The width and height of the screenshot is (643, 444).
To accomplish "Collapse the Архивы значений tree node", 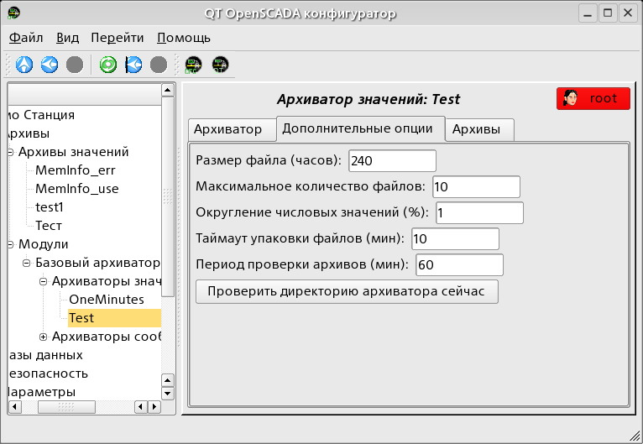I will pyautogui.click(x=10, y=152).
